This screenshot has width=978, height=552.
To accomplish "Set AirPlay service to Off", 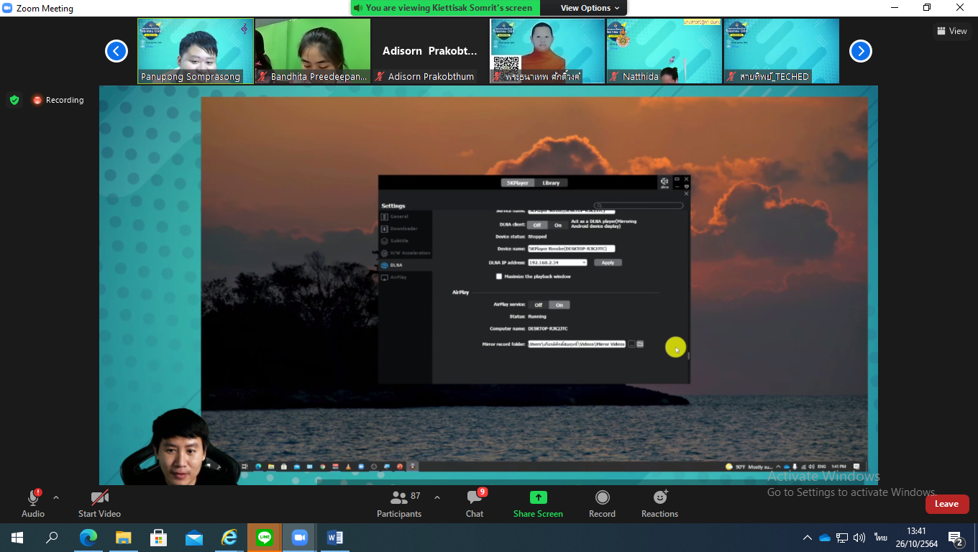I will pyautogui.click(x=539, y=305).
